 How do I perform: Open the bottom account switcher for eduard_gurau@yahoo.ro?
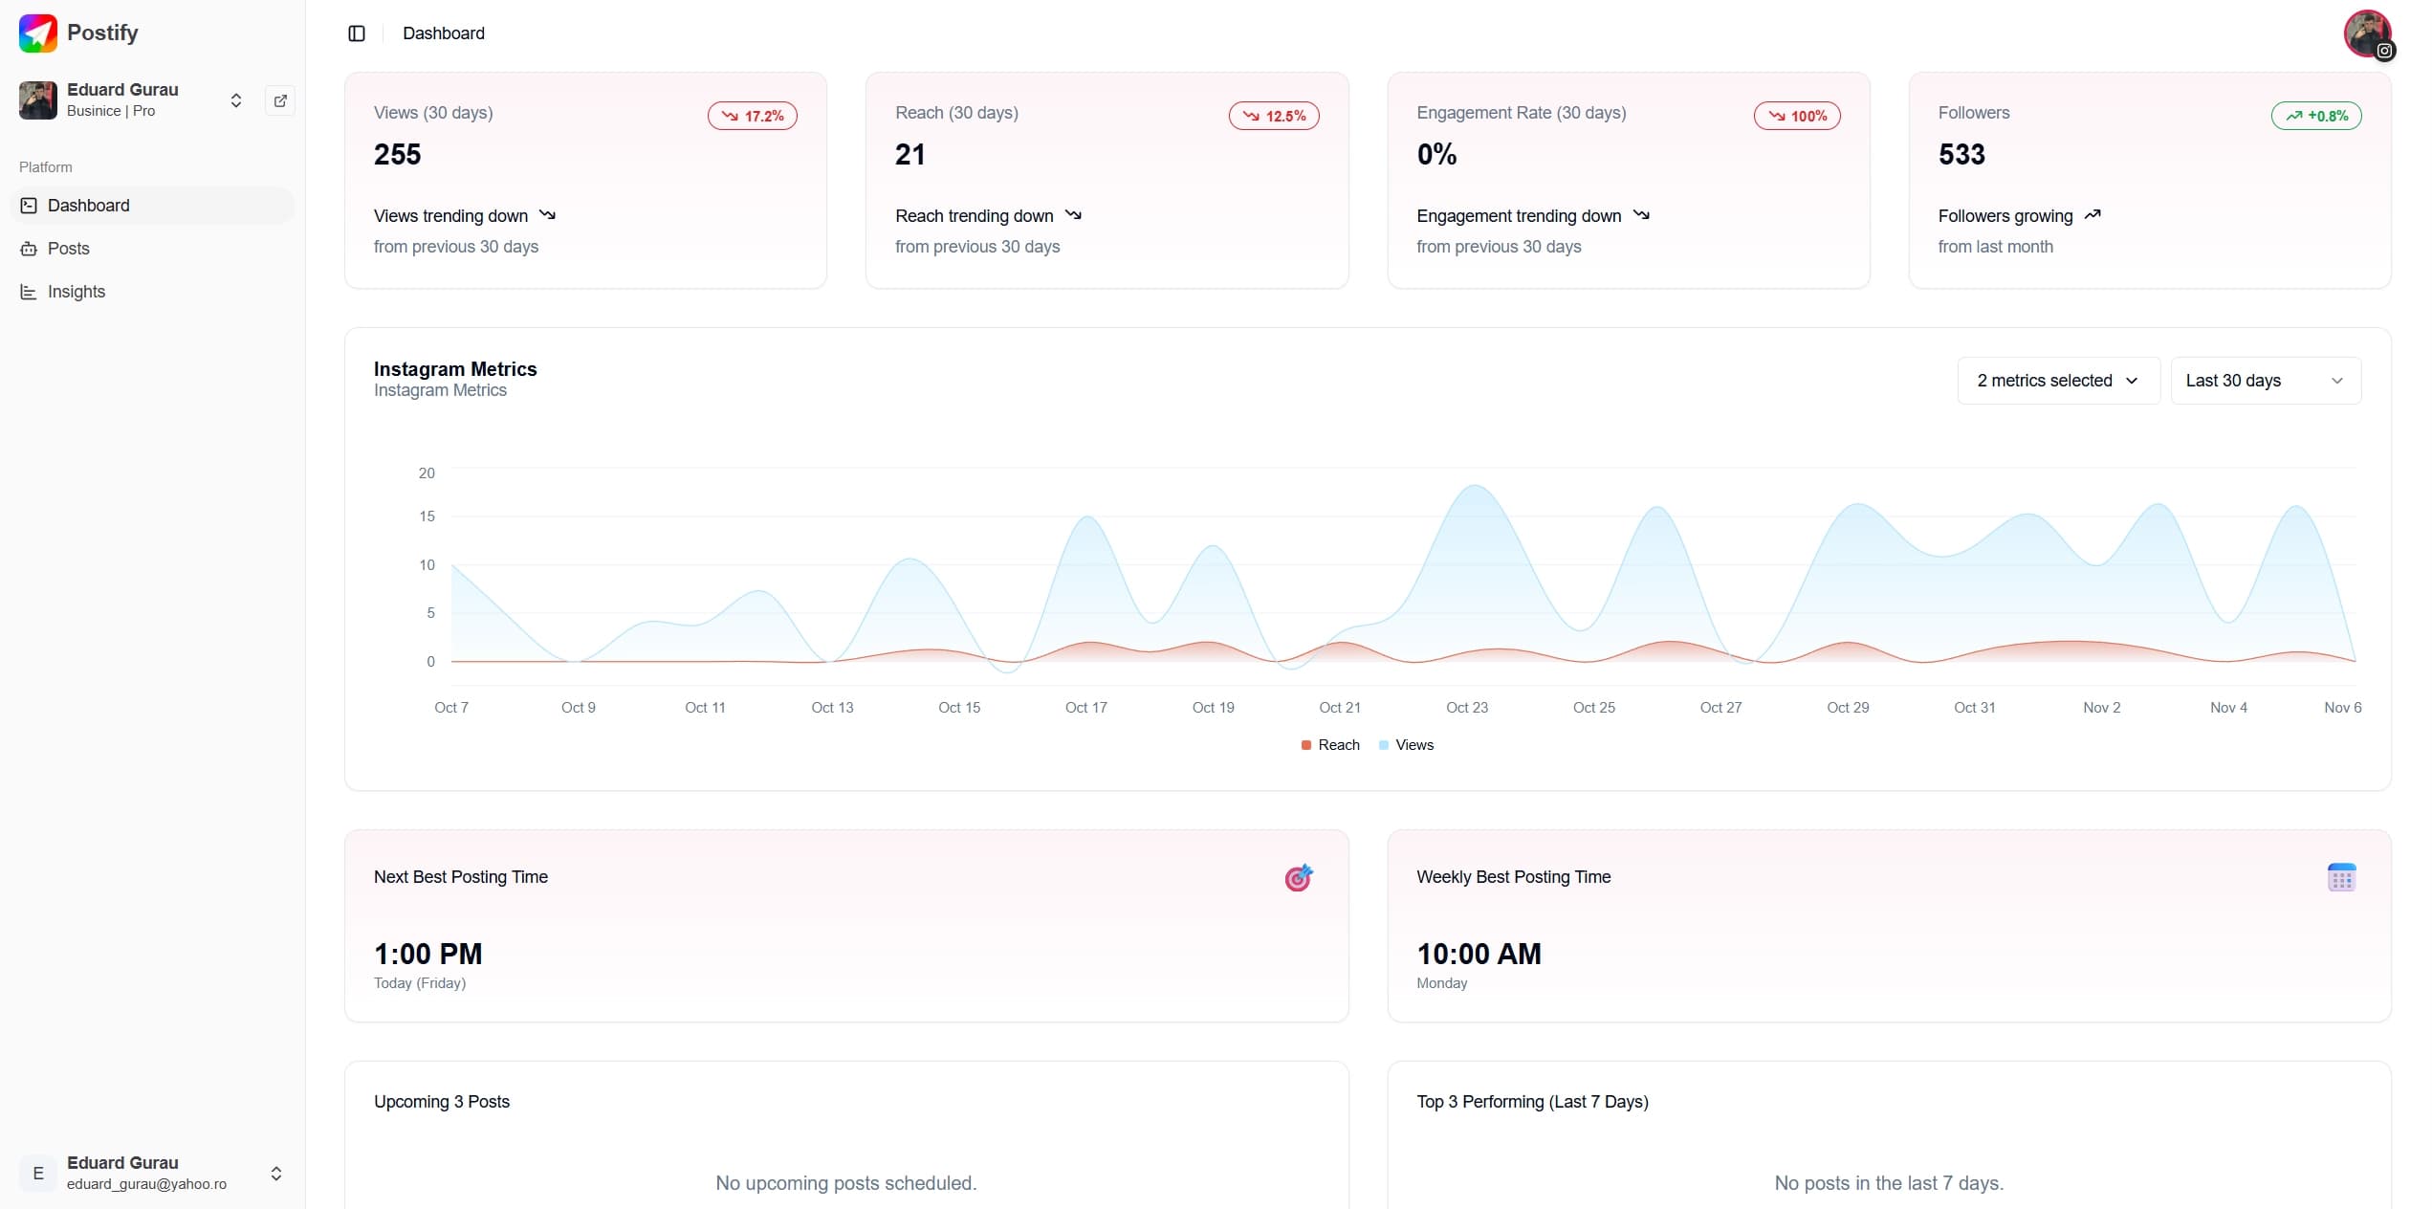point(275,1173)
